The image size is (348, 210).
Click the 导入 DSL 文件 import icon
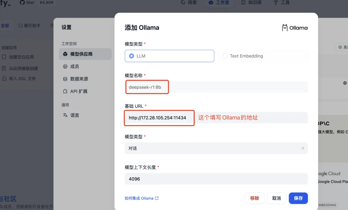(x=4, y=79)
